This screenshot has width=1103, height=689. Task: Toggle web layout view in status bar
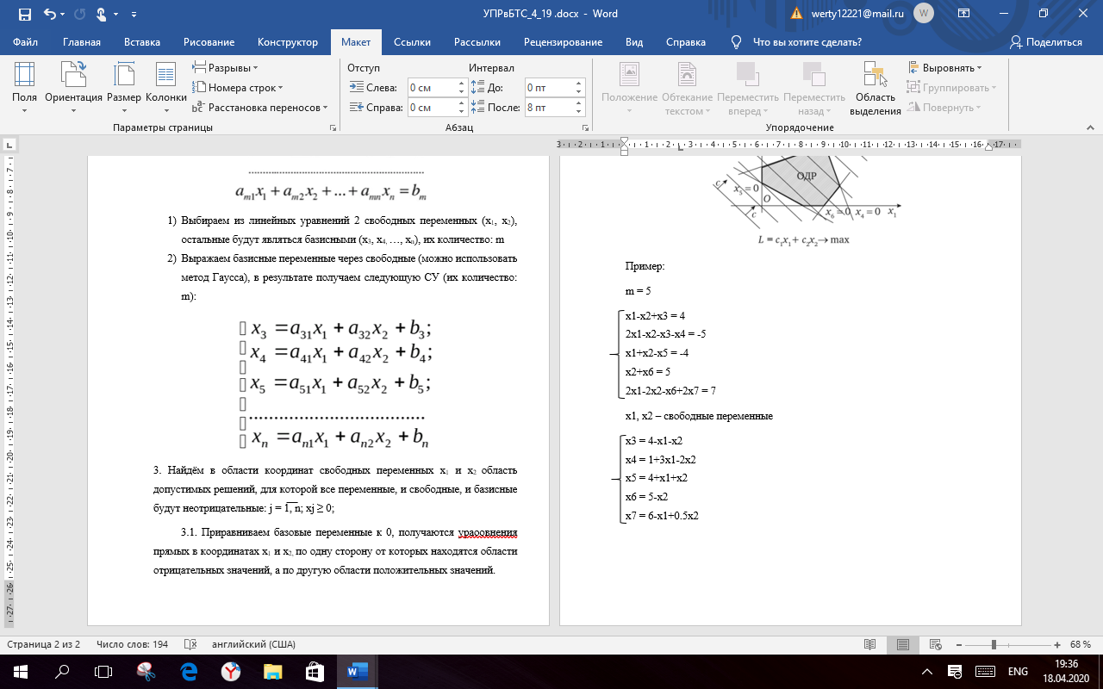[935, 644]
